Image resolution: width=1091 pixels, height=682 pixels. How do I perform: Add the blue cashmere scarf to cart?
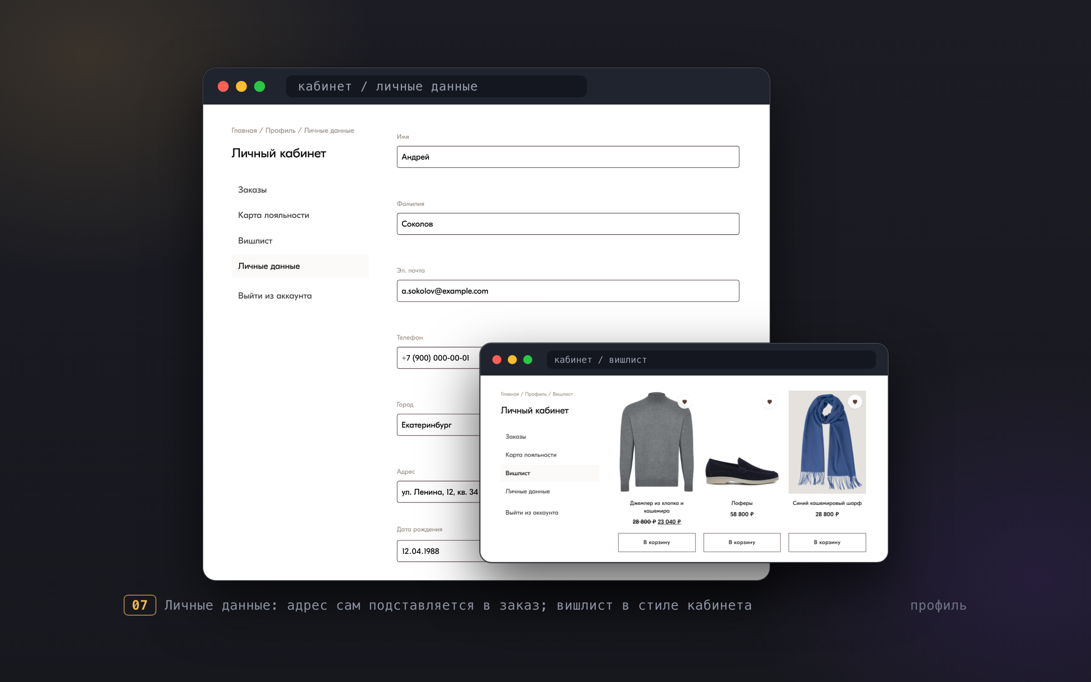pos(827,542)
